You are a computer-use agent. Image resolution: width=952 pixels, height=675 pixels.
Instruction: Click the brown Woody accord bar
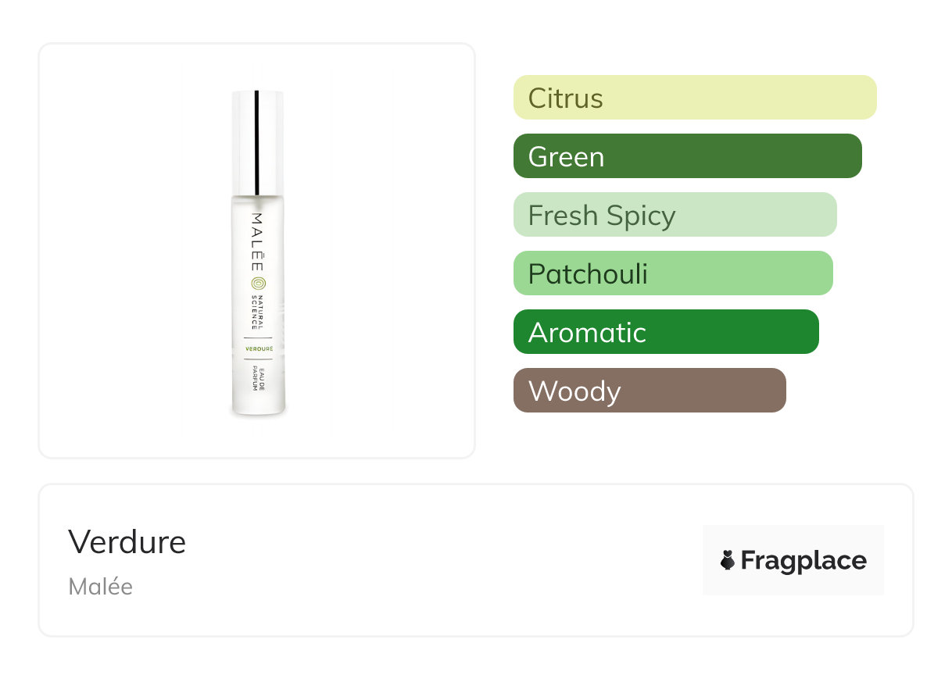(x=649, y=391)
